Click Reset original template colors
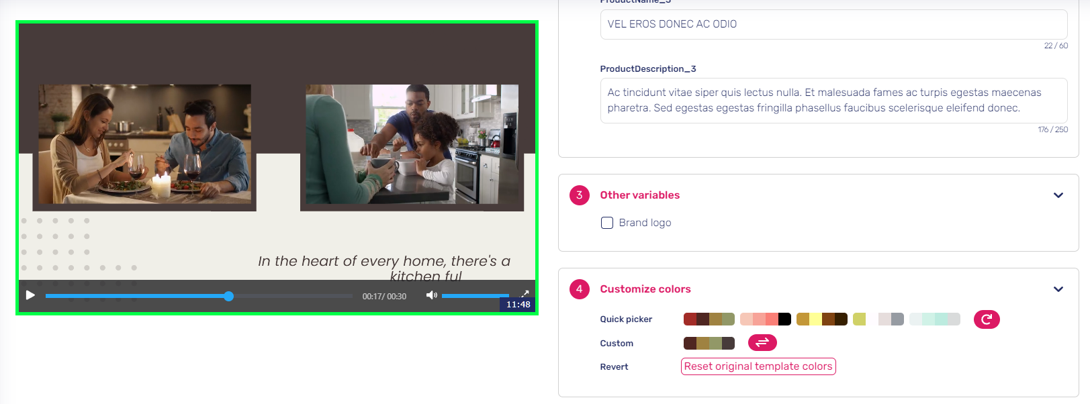The height and width of the screenshot is (404, 1090). coord(758,366)
